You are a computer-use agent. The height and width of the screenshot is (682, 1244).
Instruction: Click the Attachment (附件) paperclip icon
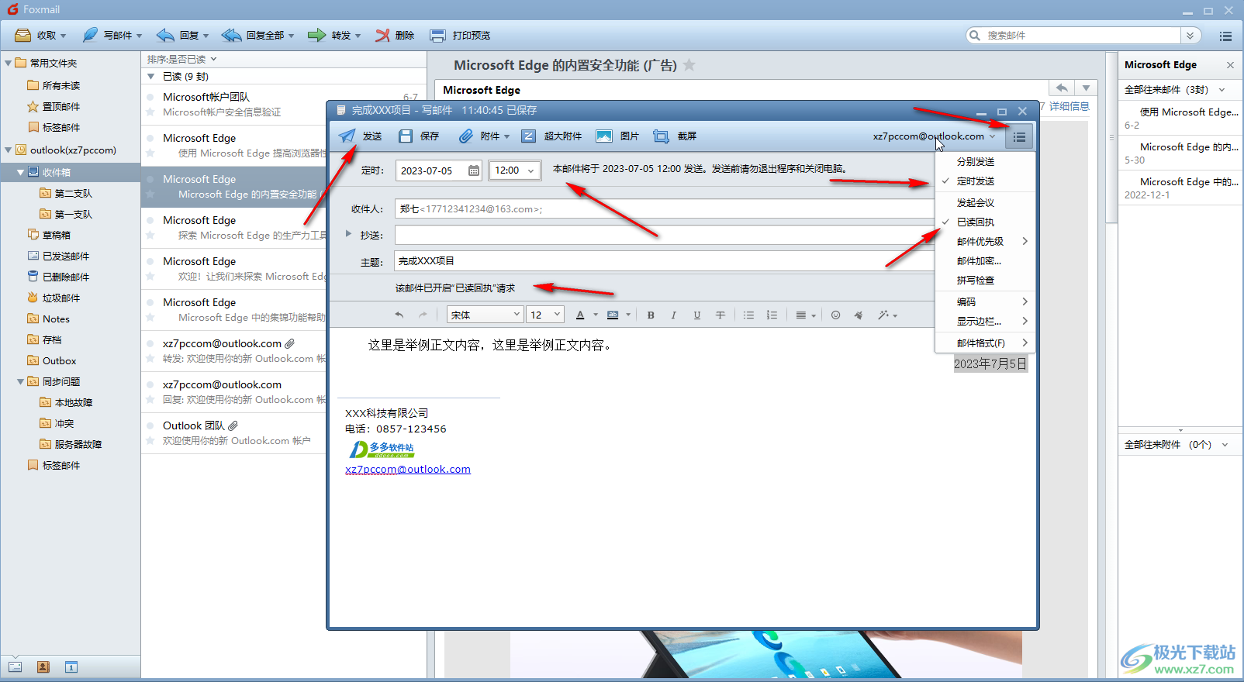pos(465,136)
